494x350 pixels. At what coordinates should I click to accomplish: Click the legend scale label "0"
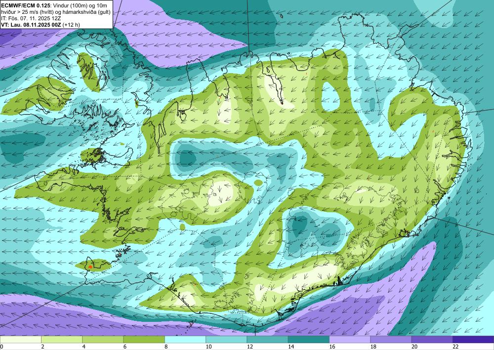1,347
